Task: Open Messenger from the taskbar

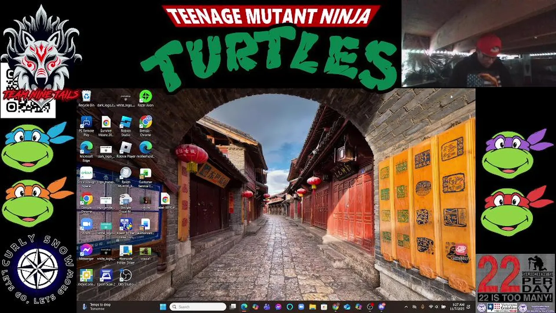Action: point(278,307)
